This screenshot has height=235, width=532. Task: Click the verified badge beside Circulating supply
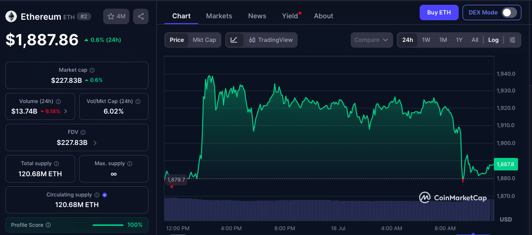pyautogui.click(x=105, y=195)
